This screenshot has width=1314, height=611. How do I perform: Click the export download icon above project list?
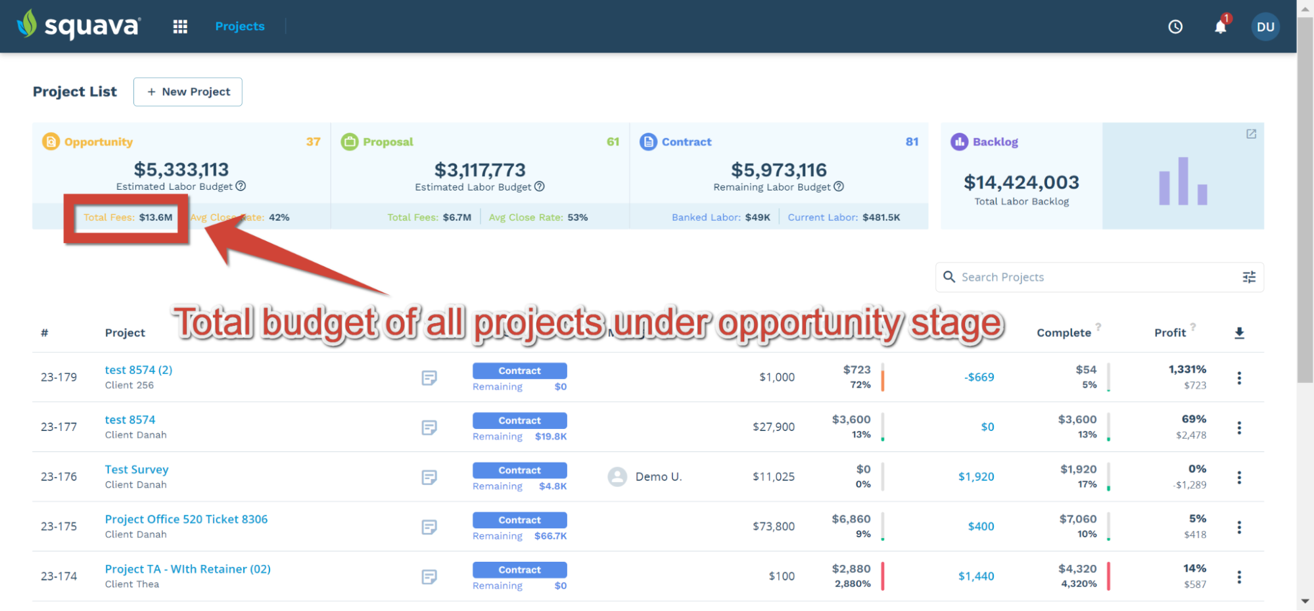pyautogui.click(x=1240, y=332)
